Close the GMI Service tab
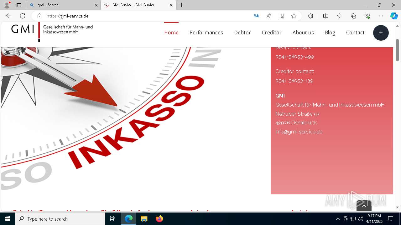Image resolution: width=401 pixels, height=225 pixels. point(171,5)
